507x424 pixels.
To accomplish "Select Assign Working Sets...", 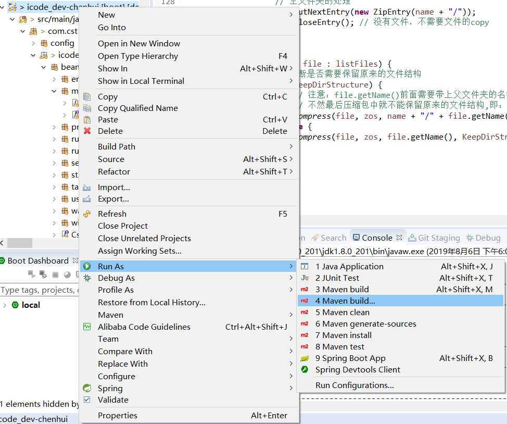I will 189,251.
